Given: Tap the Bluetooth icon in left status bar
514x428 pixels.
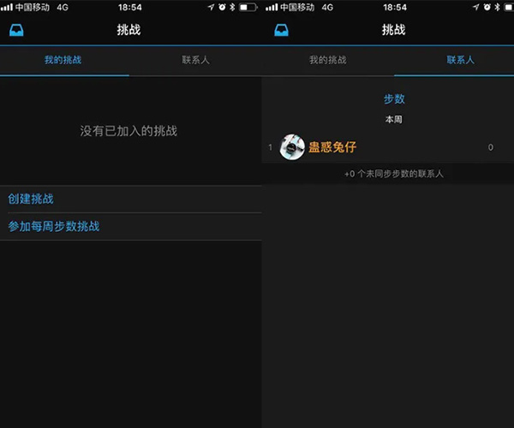Looking at the screenshot, I should click(232, 7).
